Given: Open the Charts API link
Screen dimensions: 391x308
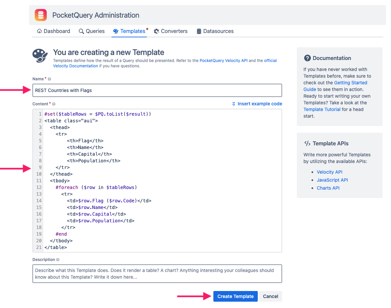Looking at the screenshot, I should (x=328, y=188).
